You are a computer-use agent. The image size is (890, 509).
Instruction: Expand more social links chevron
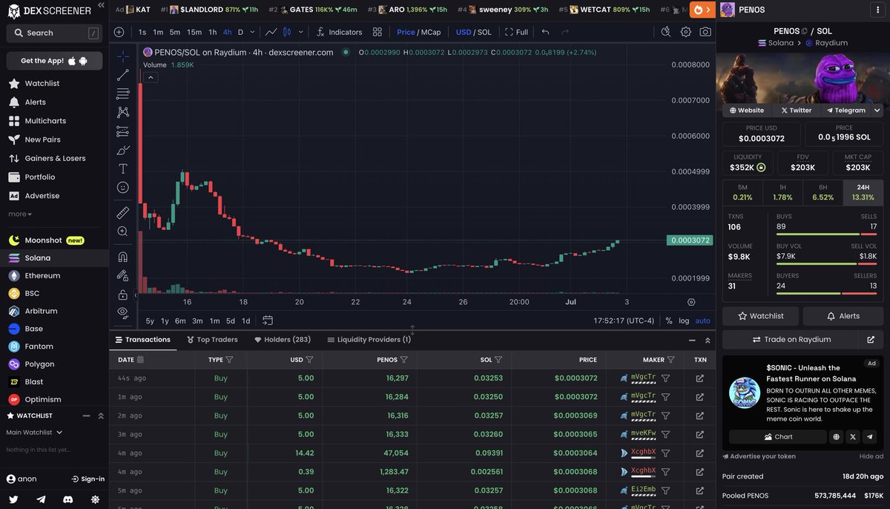click(x=877, y=110)
